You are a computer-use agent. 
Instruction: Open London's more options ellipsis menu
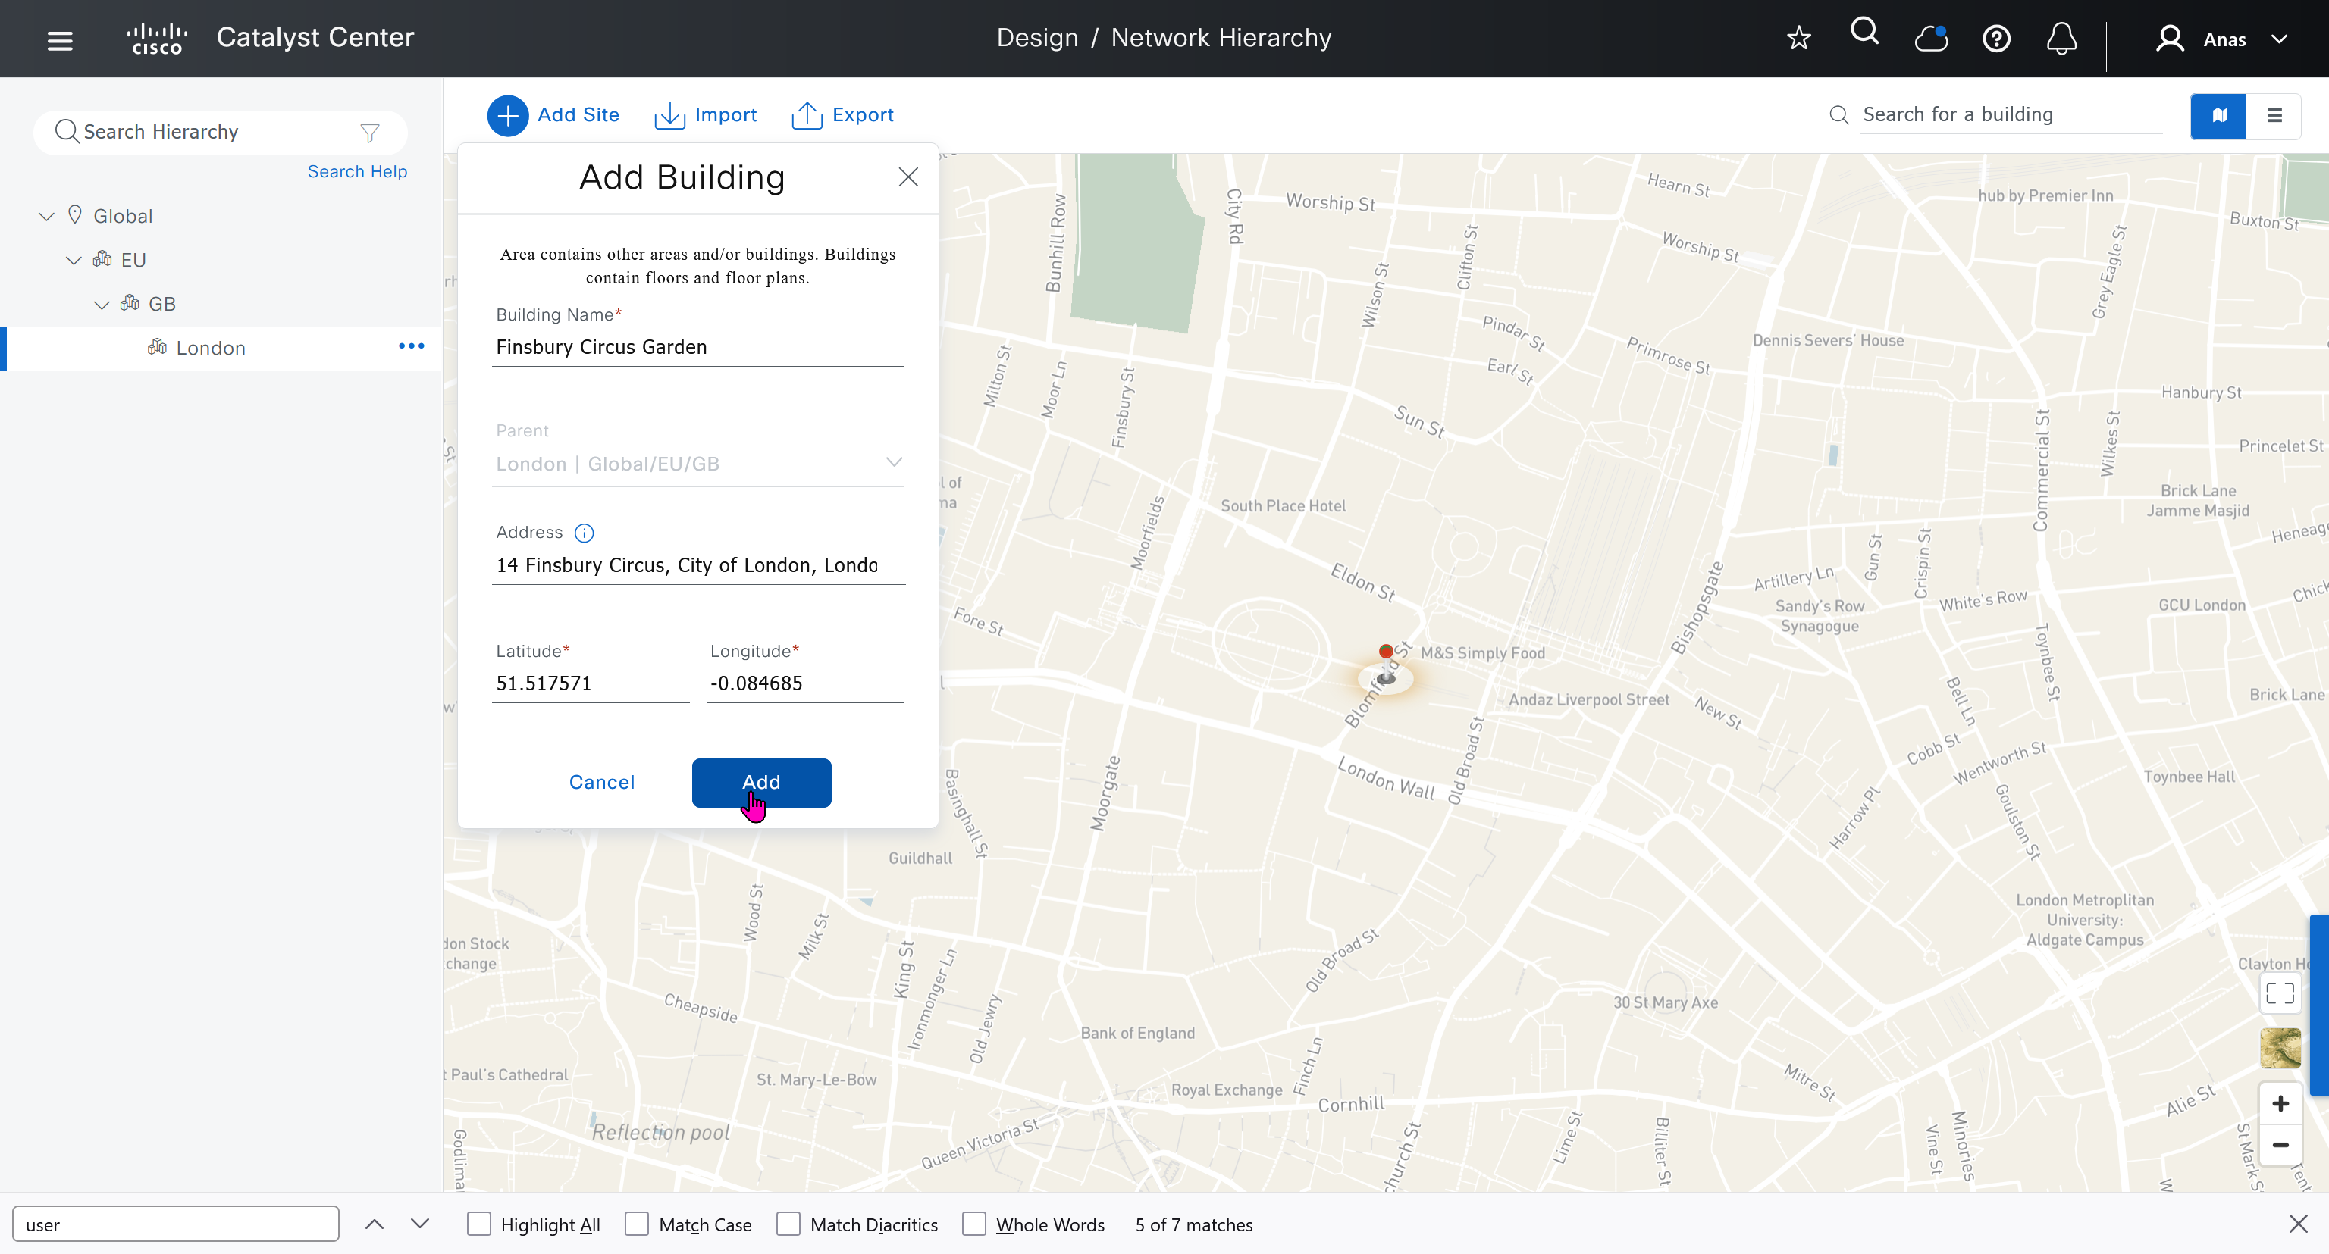point(412,347)
